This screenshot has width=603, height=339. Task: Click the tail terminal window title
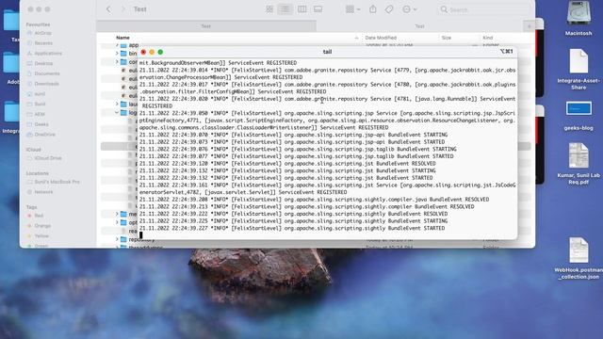click(x=327, y=52)
